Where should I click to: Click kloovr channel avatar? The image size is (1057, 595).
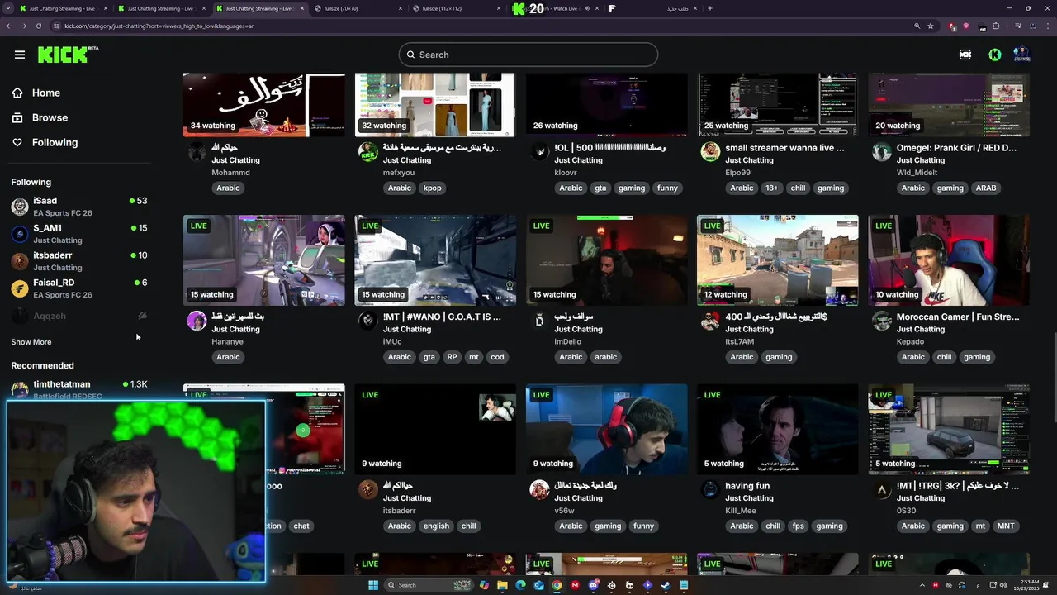pos(539,152)
